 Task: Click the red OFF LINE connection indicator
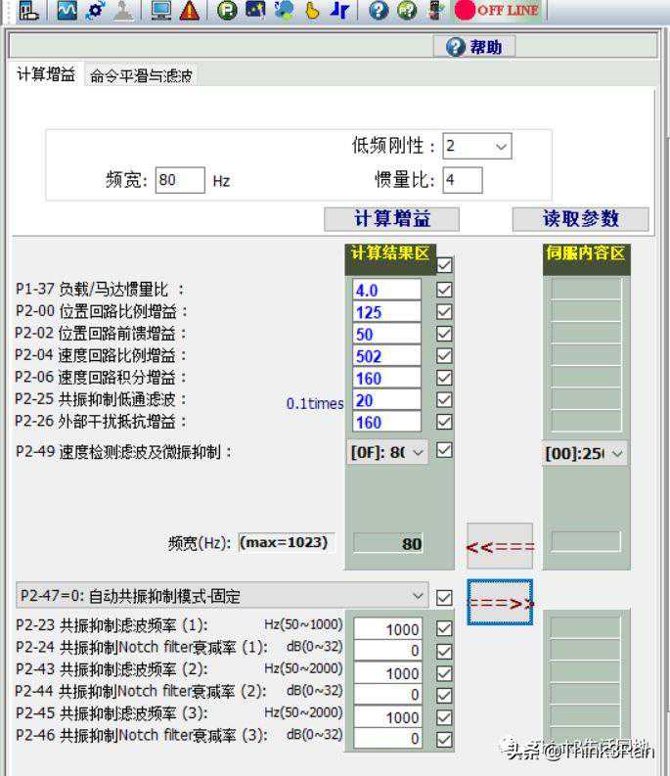[497, 11]
